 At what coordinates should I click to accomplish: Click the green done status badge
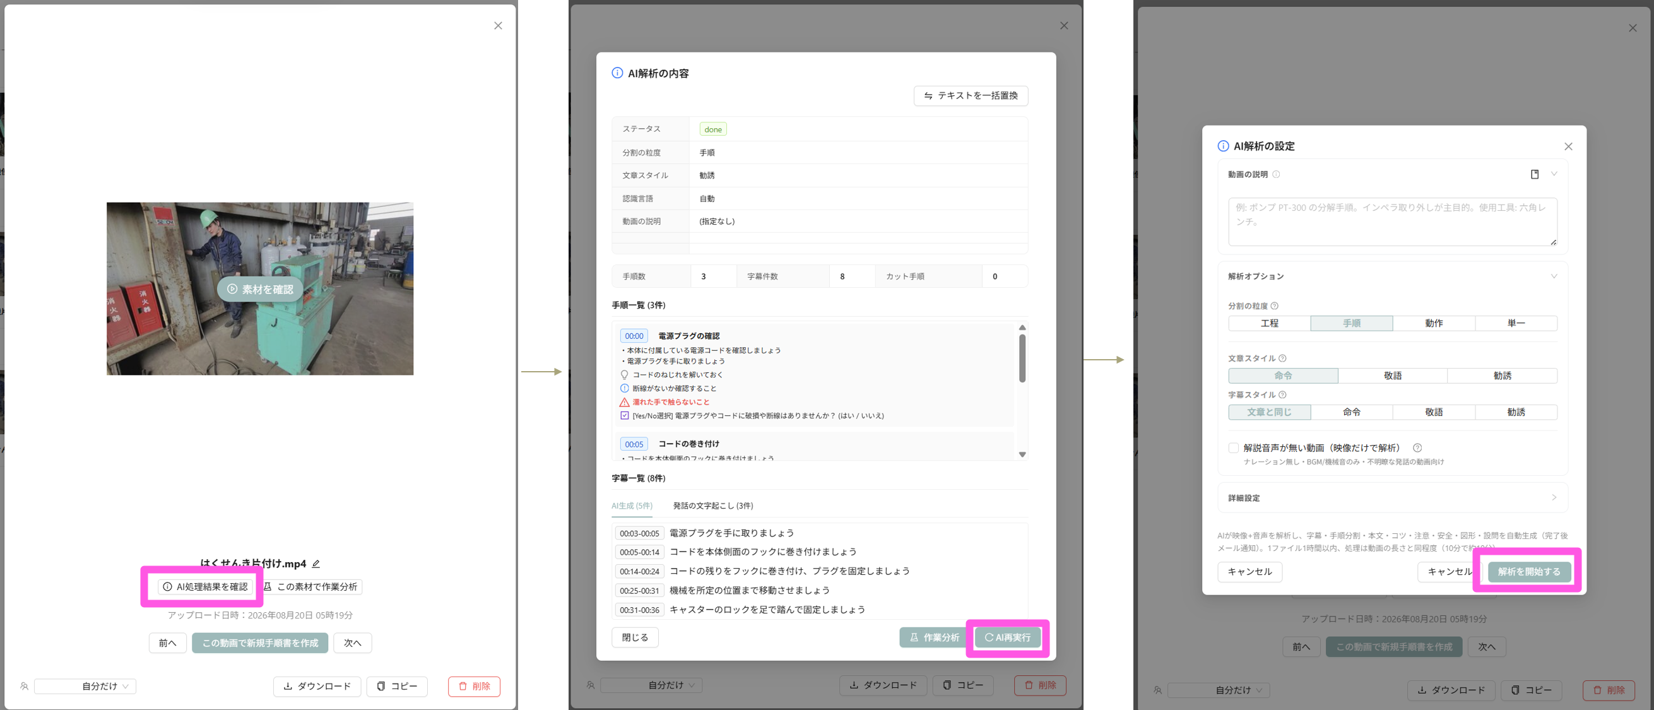point(712,129)
